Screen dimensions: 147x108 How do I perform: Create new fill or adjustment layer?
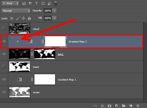pyautogui.click(x=117, y=106)
